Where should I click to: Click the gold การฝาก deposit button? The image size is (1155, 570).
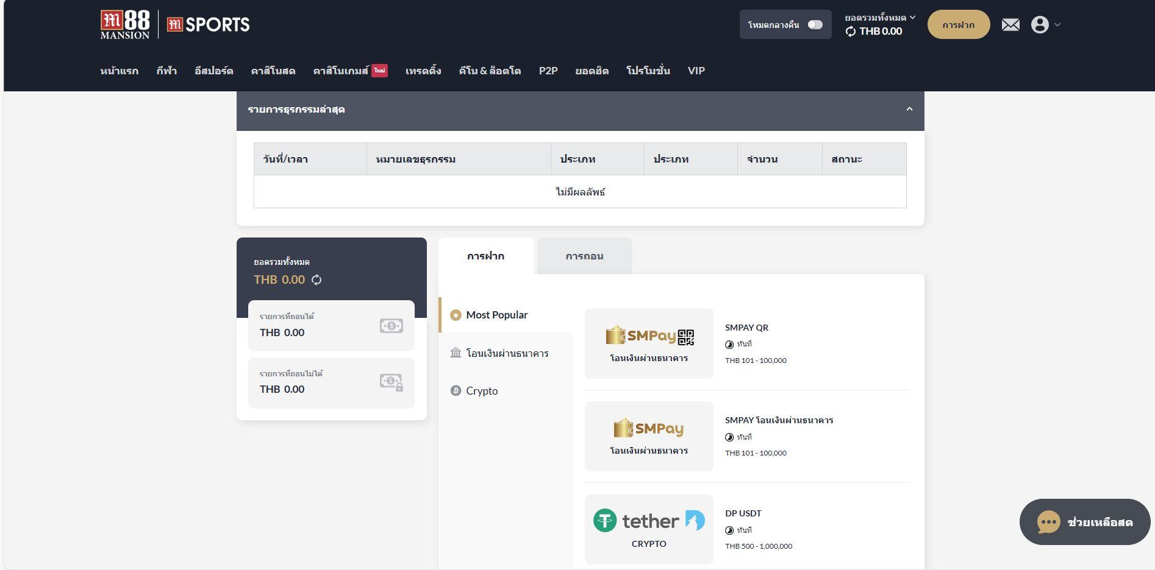point(959,25)
